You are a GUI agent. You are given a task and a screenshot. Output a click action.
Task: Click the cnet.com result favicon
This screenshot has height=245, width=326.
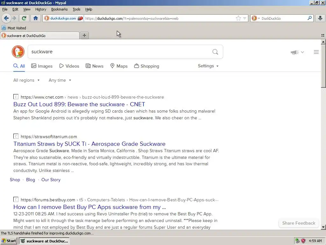pyautogui.click(x=16, y=97)
